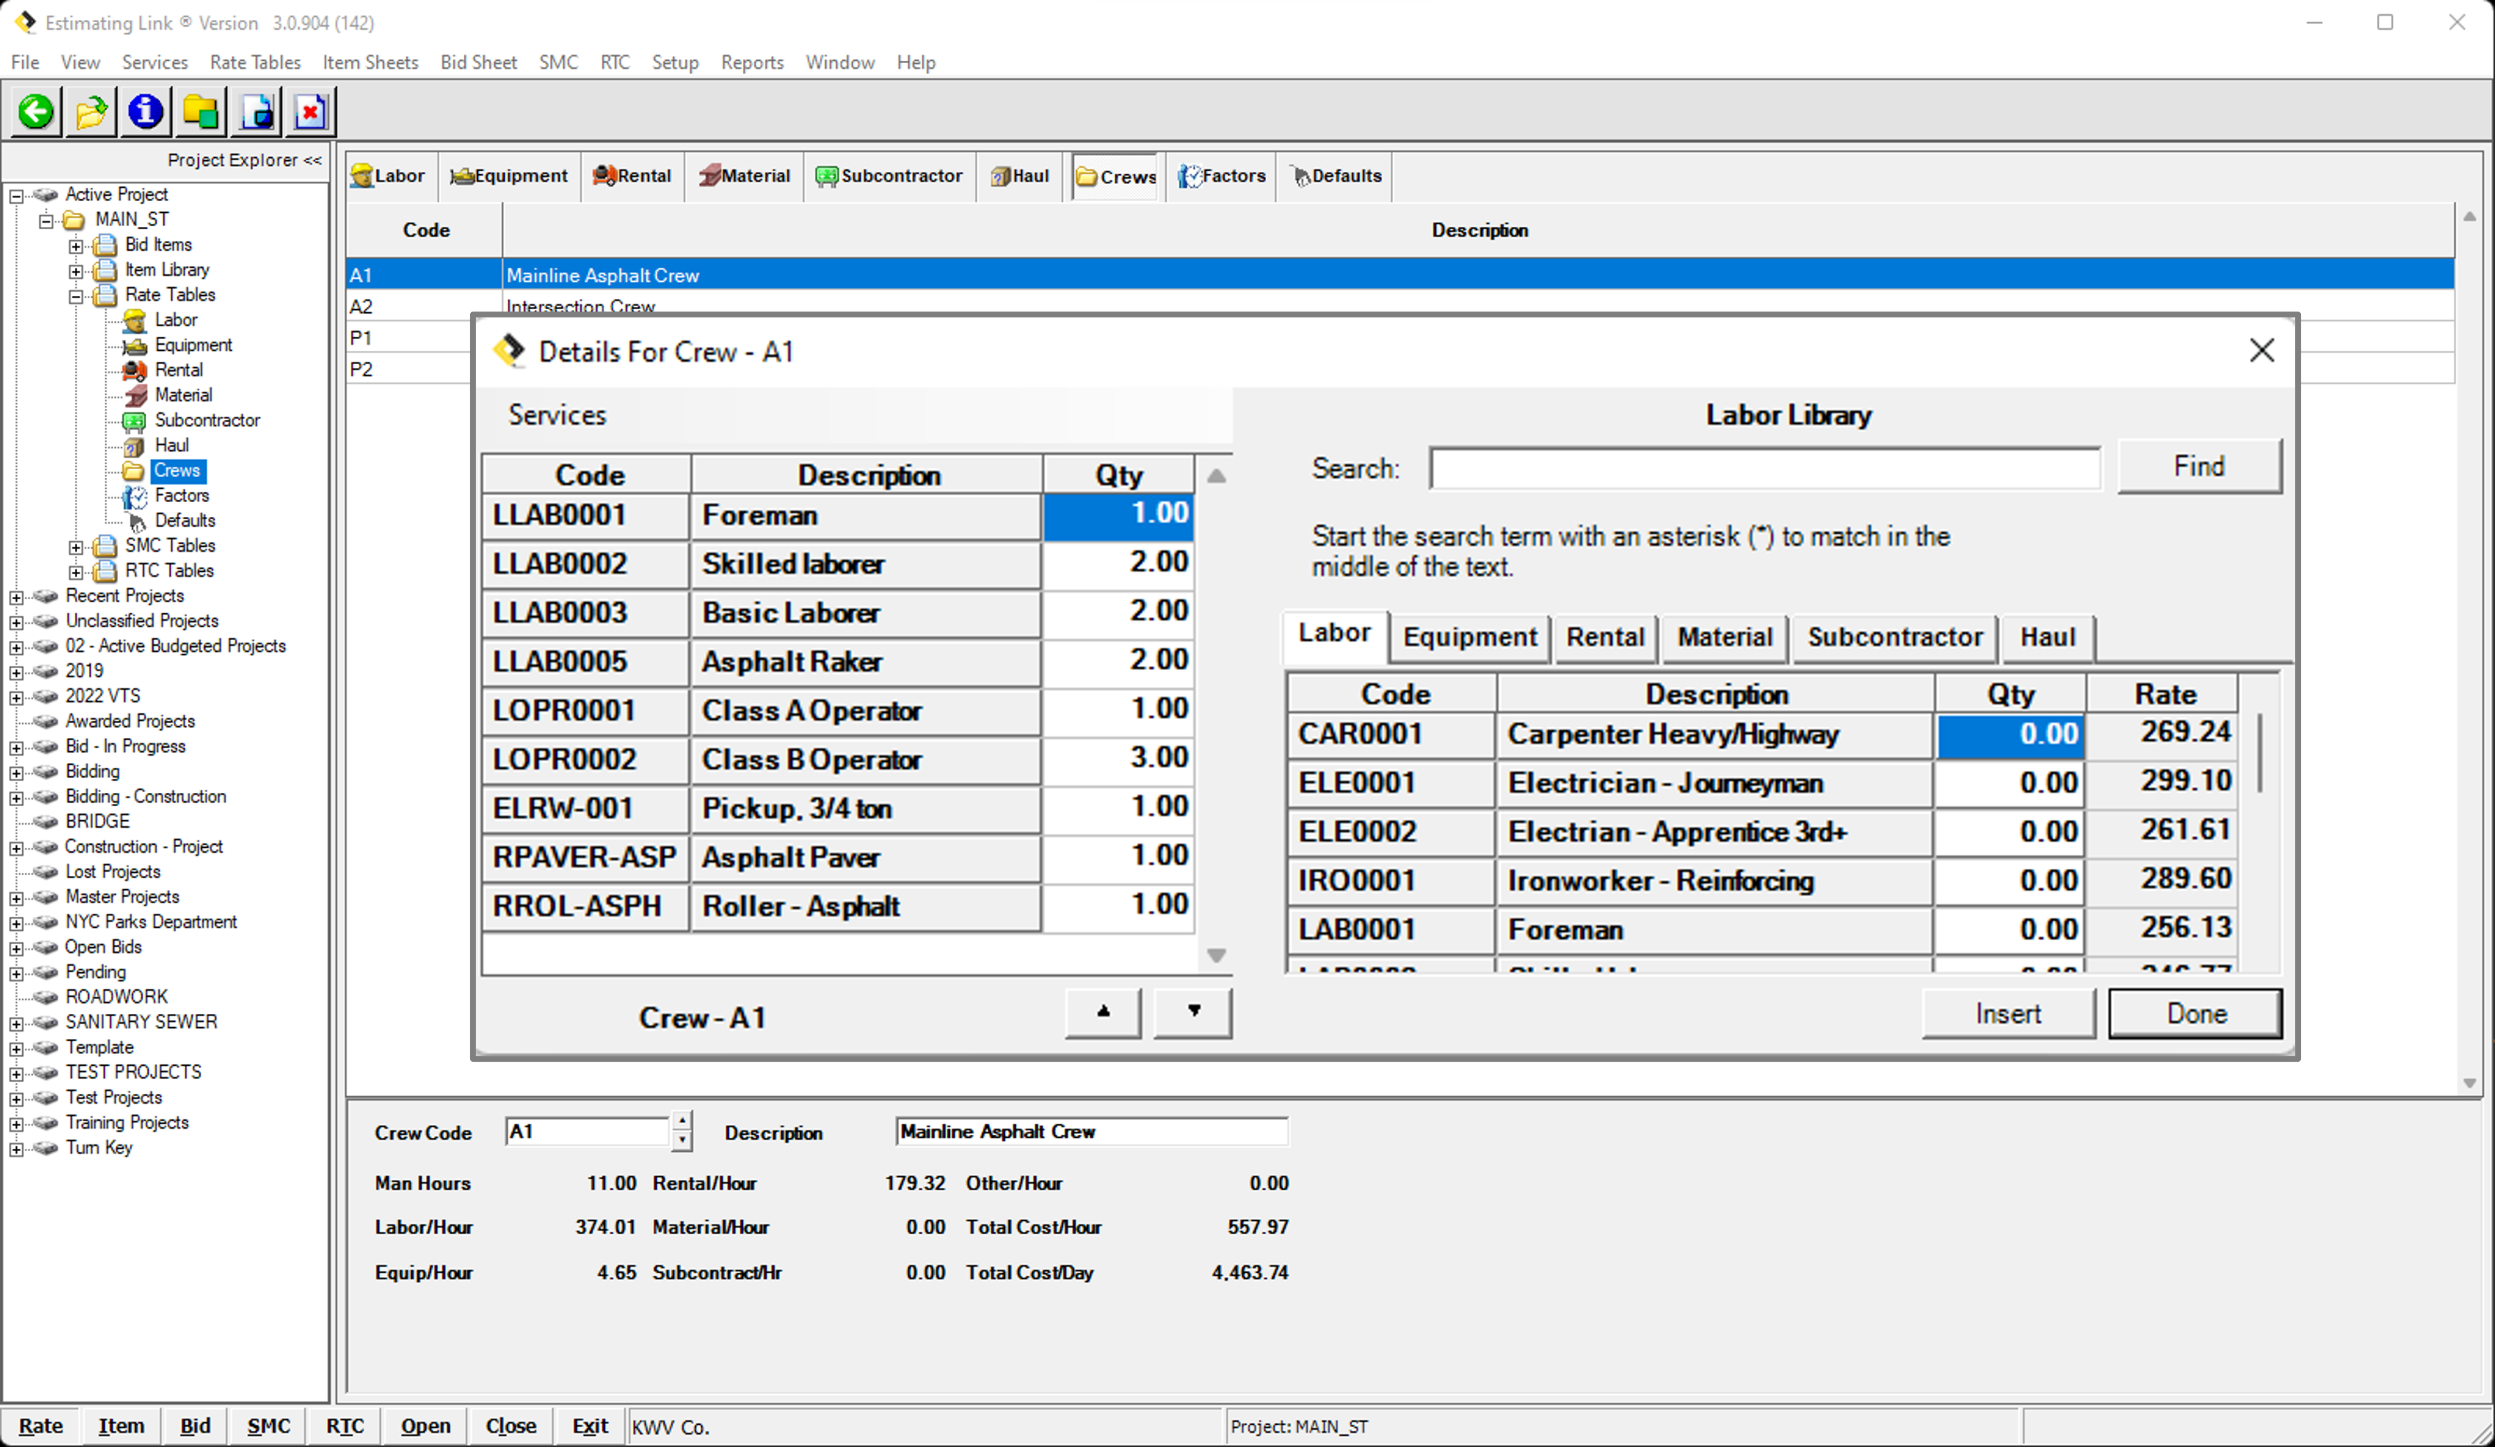Viewport: 2495px width, 1447px height.
Task: Click the open folder toolbar icon
Action: [91, 111]
